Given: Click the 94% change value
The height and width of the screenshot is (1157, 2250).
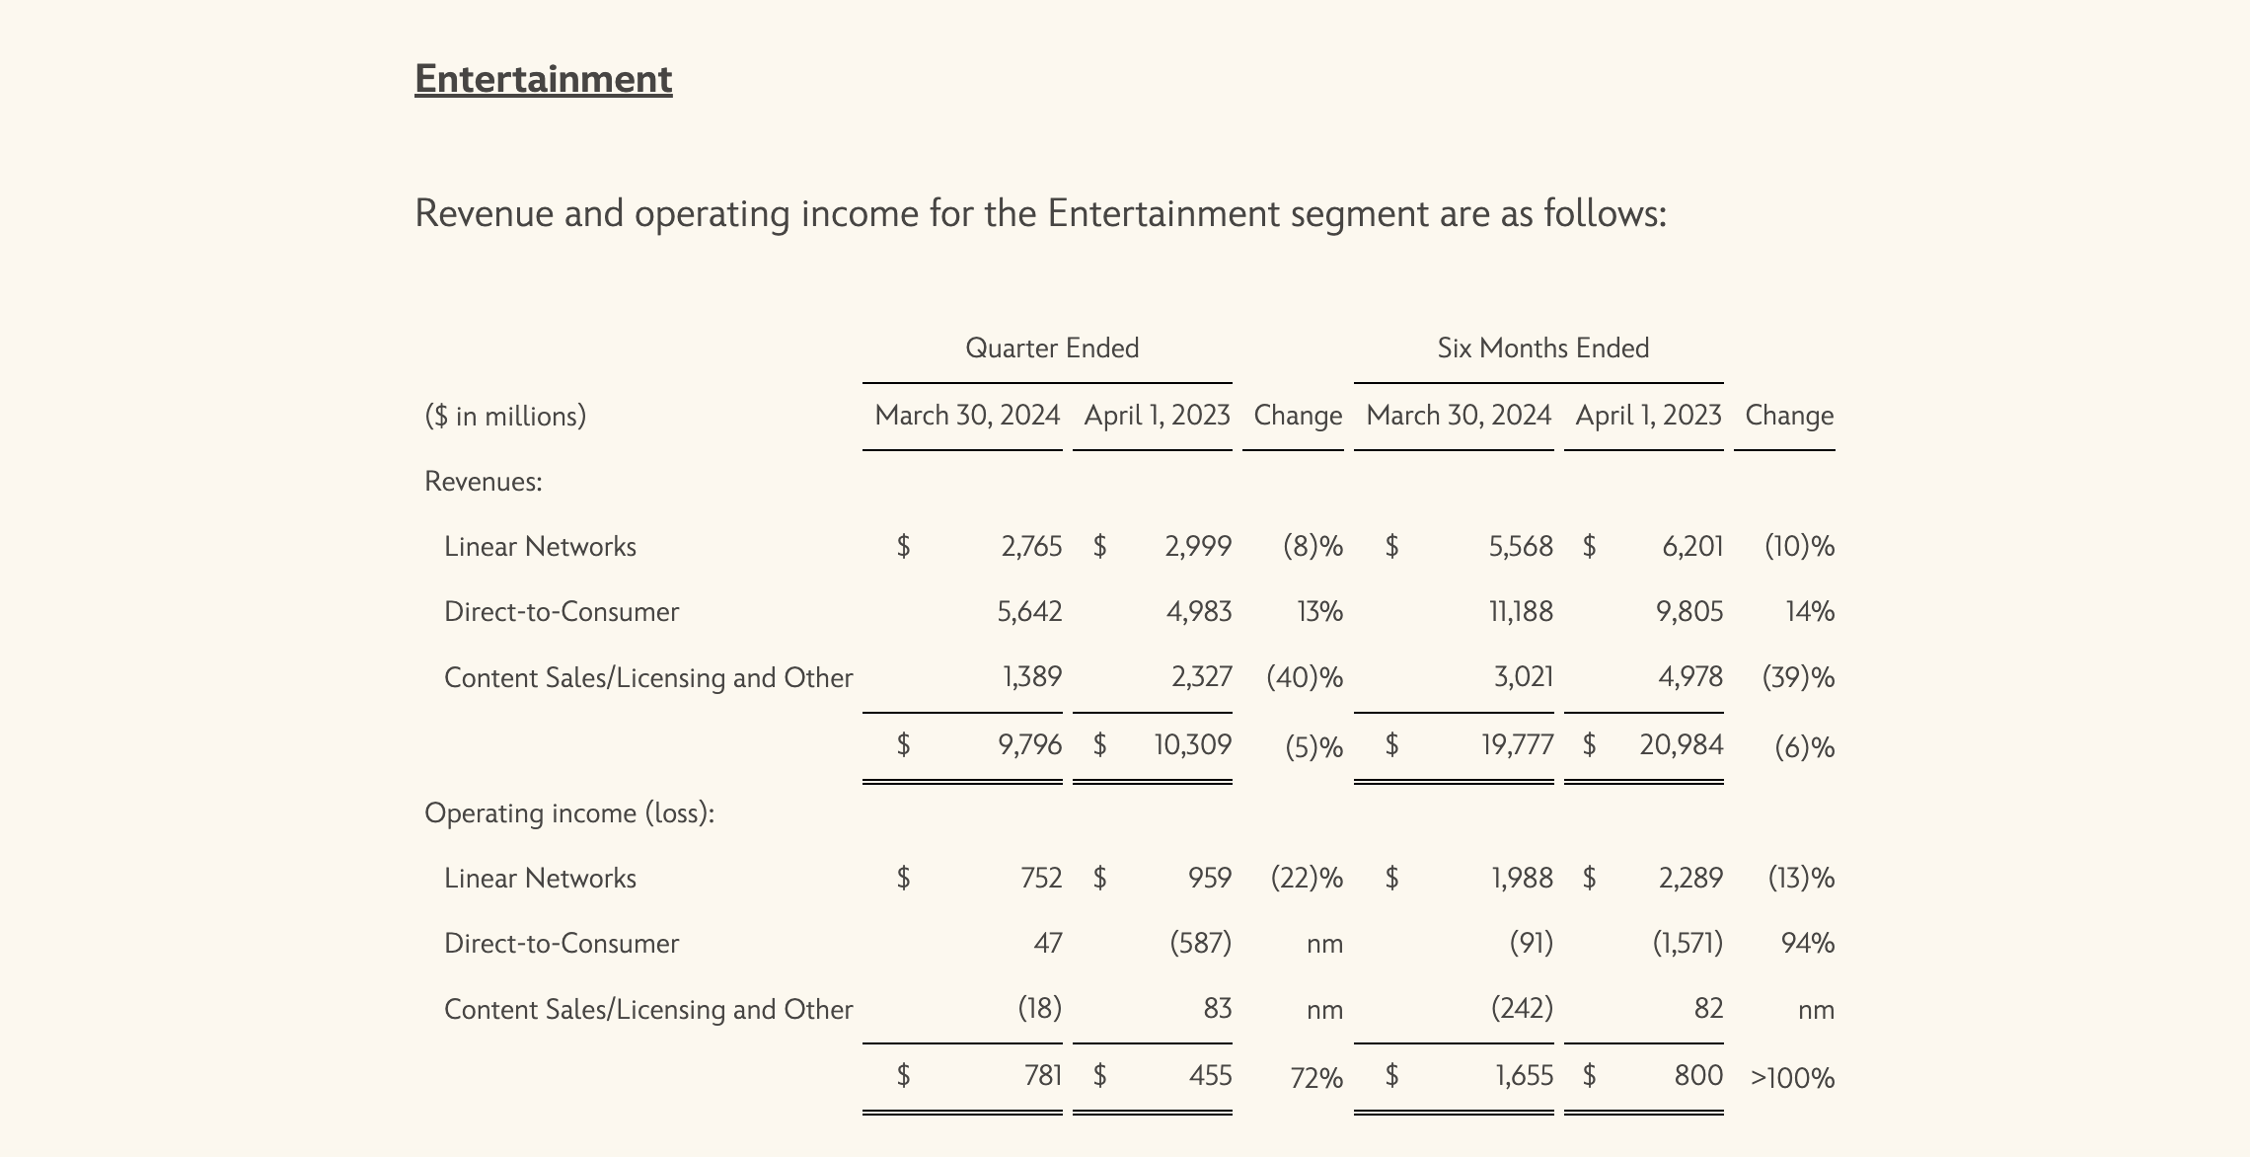Looking at the screenshot, I should [x=1807, y=943].
